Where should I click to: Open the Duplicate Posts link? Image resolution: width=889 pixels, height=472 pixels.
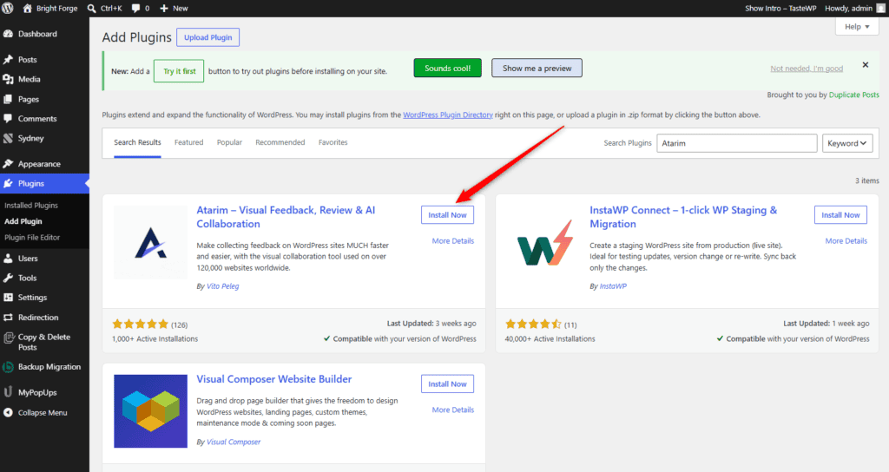[x=854, y=95]
